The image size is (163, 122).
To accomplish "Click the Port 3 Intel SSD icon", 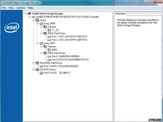I will tap(41, 66).
